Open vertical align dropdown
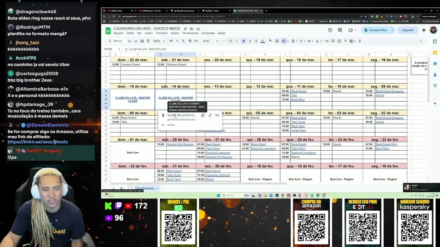Image resolution: width=440 pixels, height=247 pixels. (x=302, y=41)
